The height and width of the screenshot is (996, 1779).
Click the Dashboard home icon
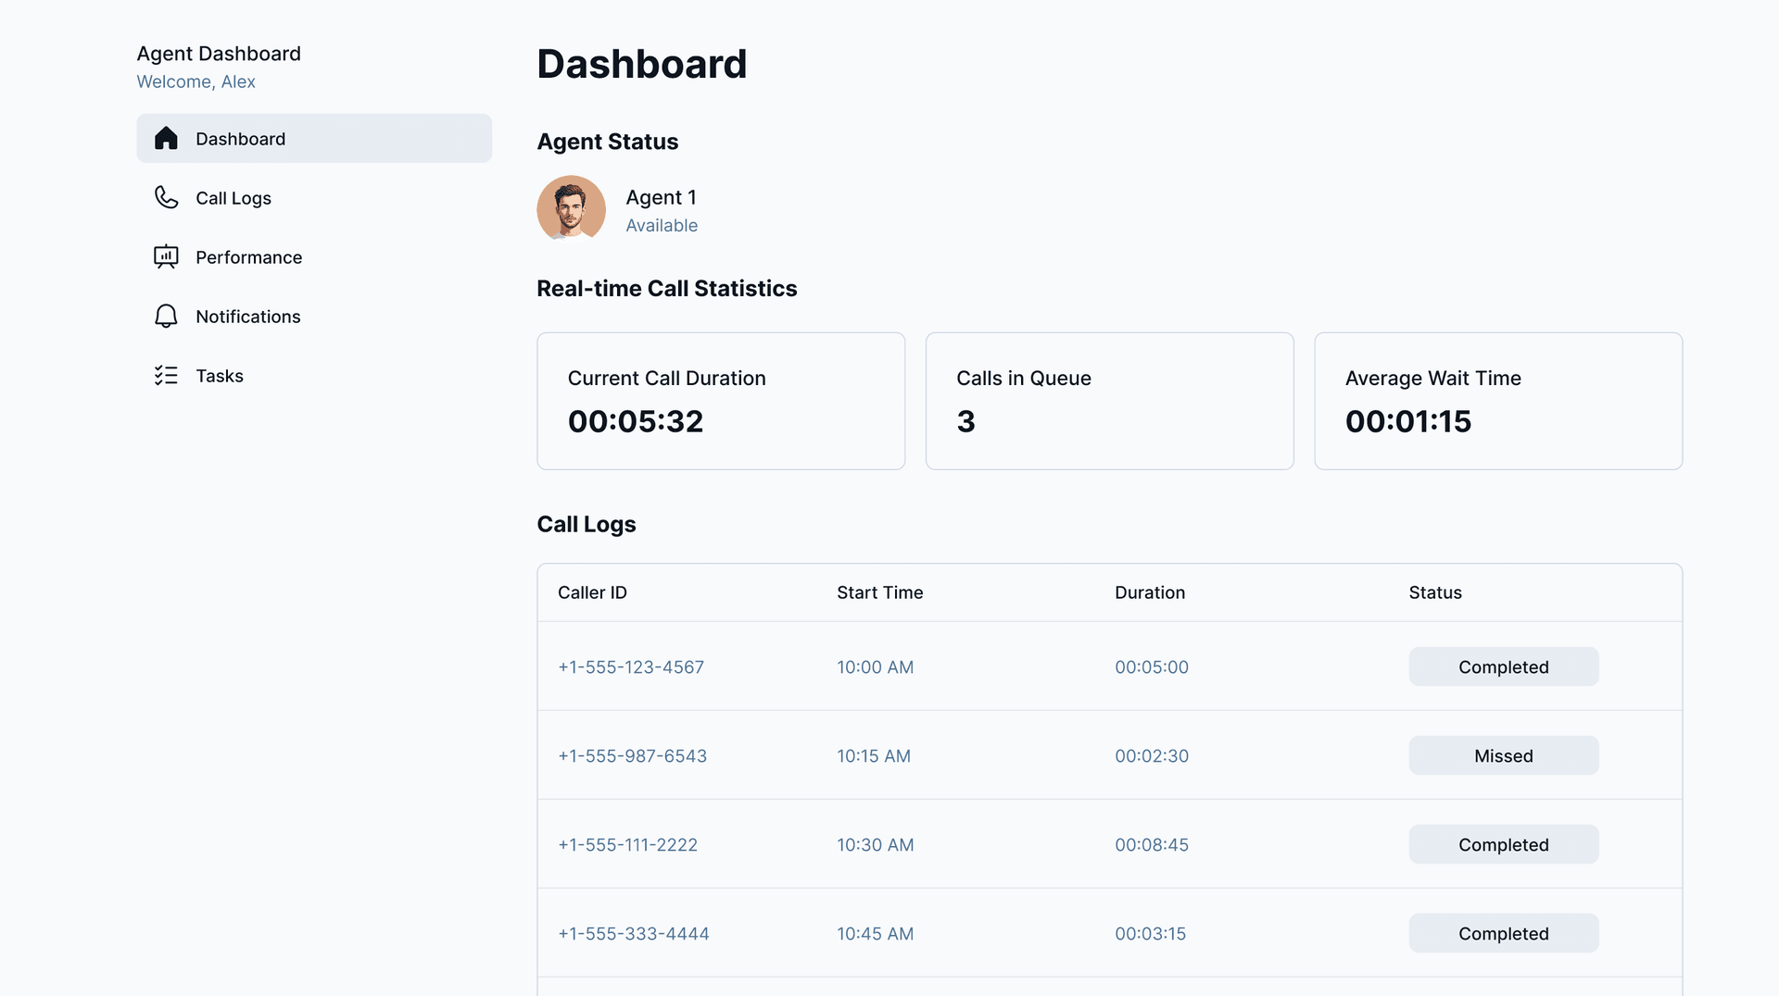(166, 139)
